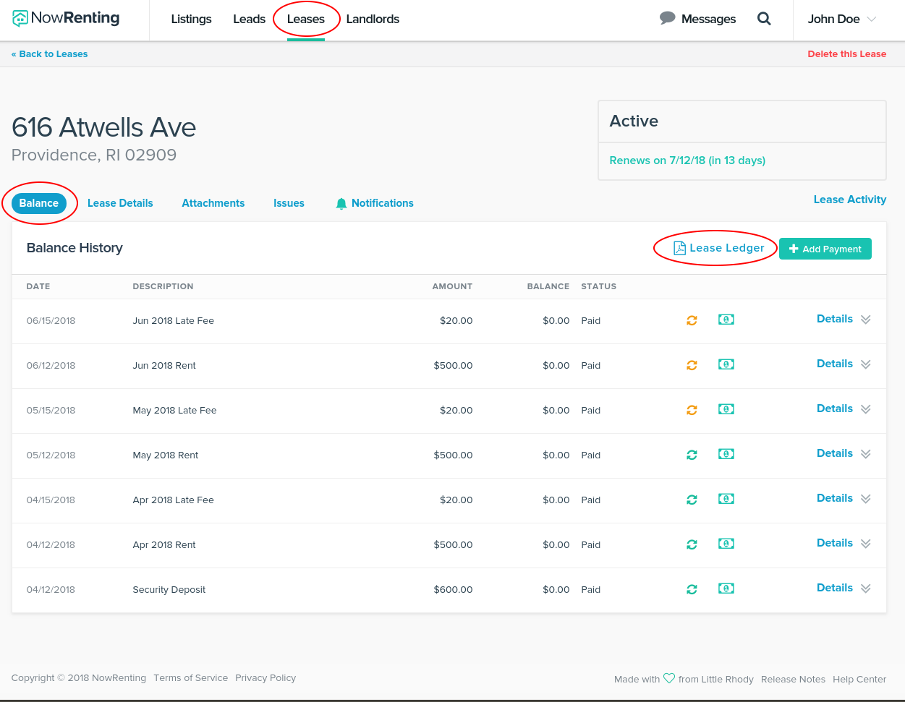Click the Lease Ledger PDF icon
The height and width of the screenshot is (702, 905).
(x=679, y=248)
